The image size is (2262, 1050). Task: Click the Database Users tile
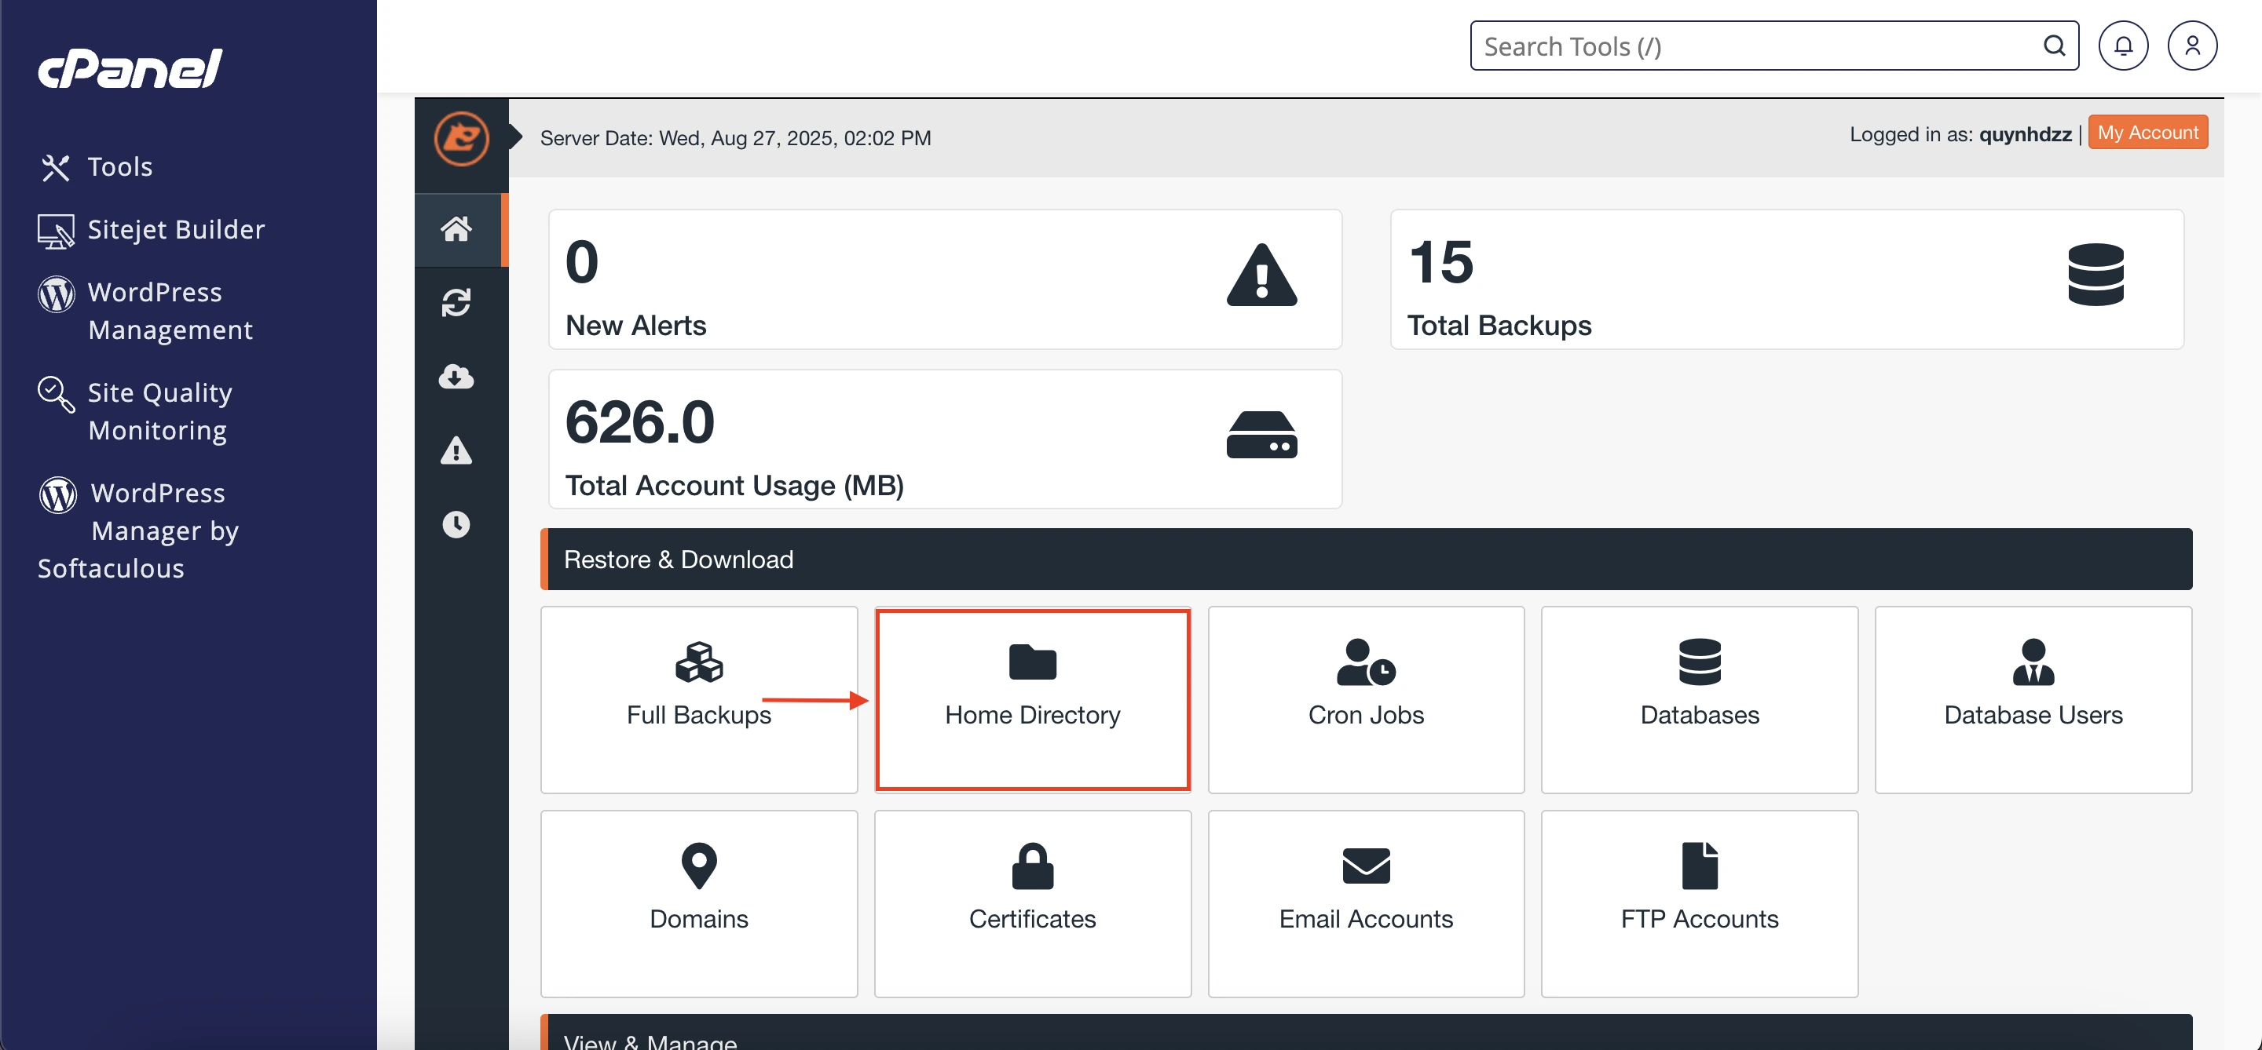tap(2032, 699)
